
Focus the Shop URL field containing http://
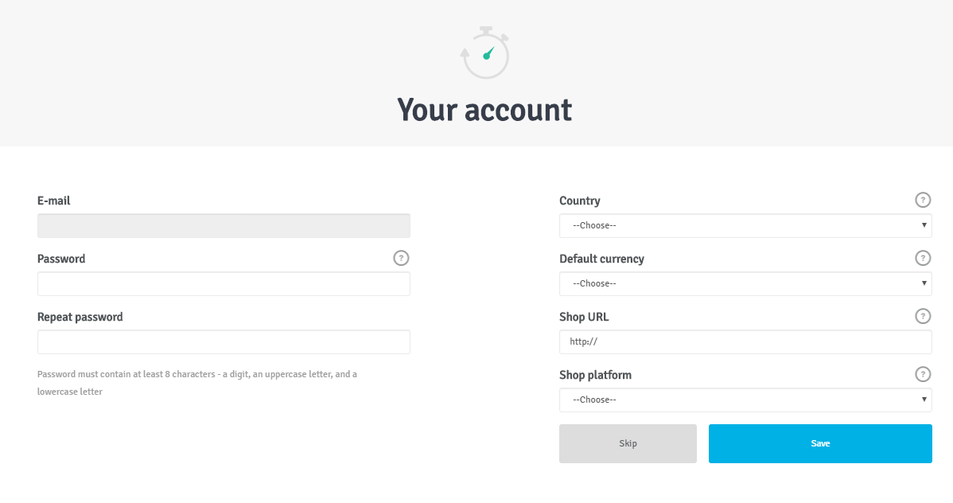tap(745, 341)
